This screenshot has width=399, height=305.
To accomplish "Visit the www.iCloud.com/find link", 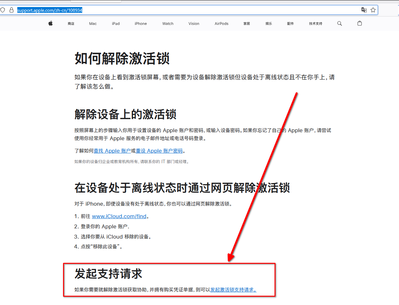I will tap(119, 216).
